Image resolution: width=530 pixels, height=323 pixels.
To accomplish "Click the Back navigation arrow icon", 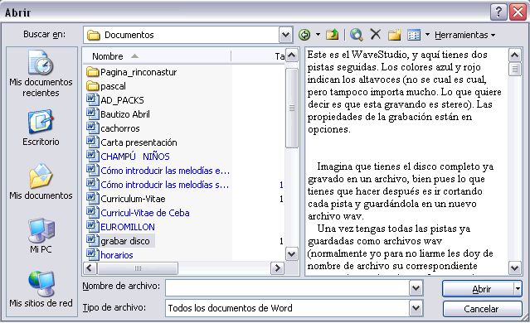I will pyautogui.click(x=304, y=35).
